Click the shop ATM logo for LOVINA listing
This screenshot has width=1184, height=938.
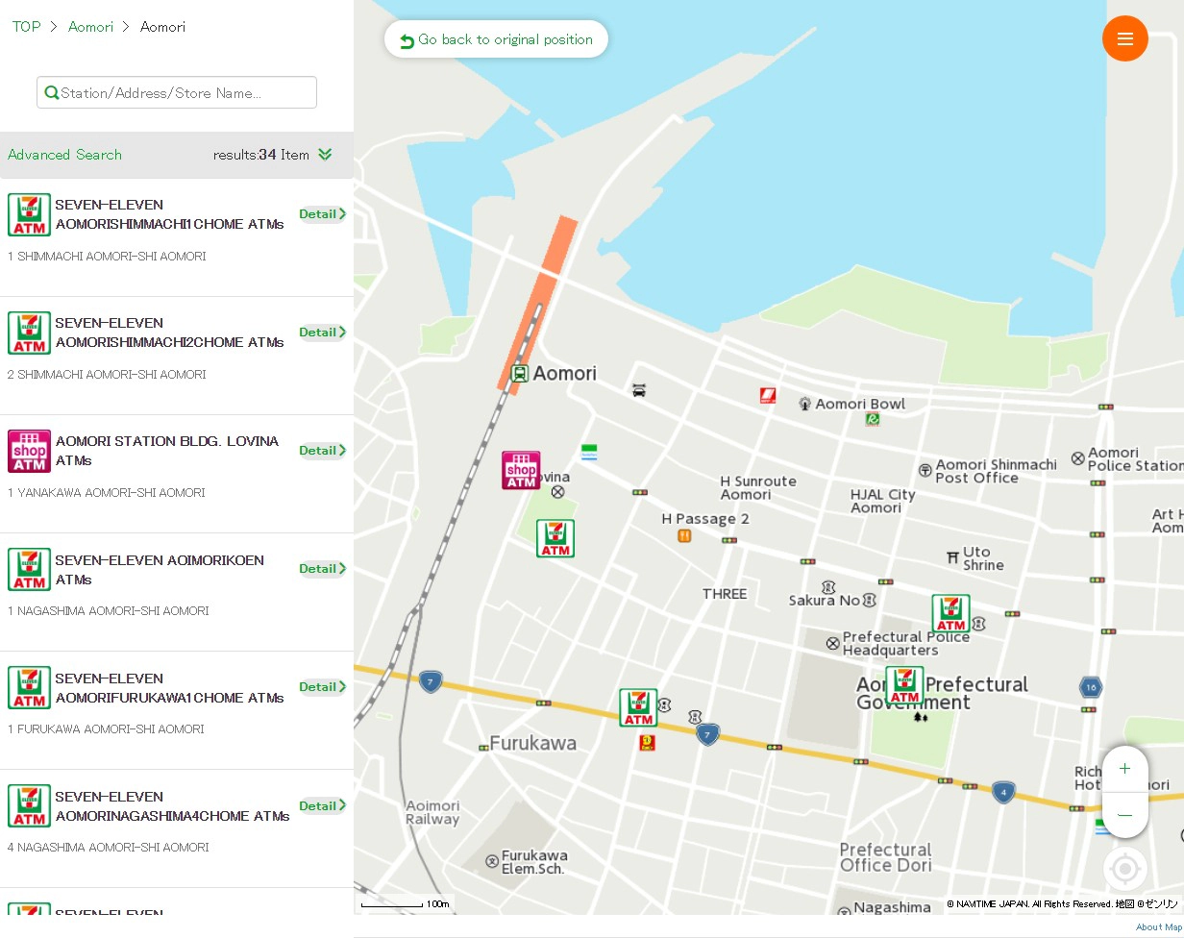click(29, 451)
